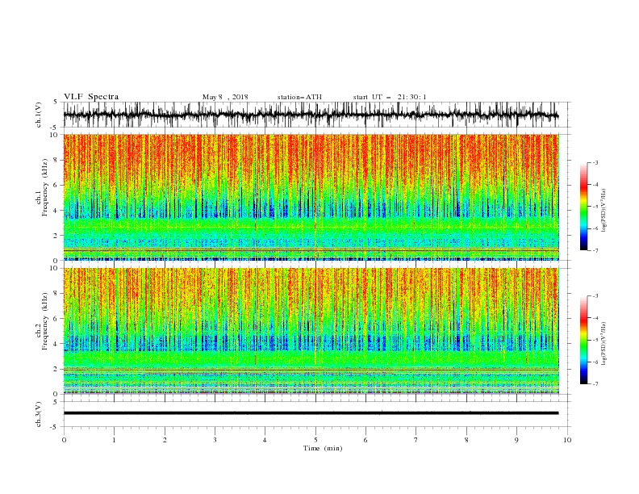Click the "station=ATH" label
This screenshot has width=639, height=494.
pos(299,97)
